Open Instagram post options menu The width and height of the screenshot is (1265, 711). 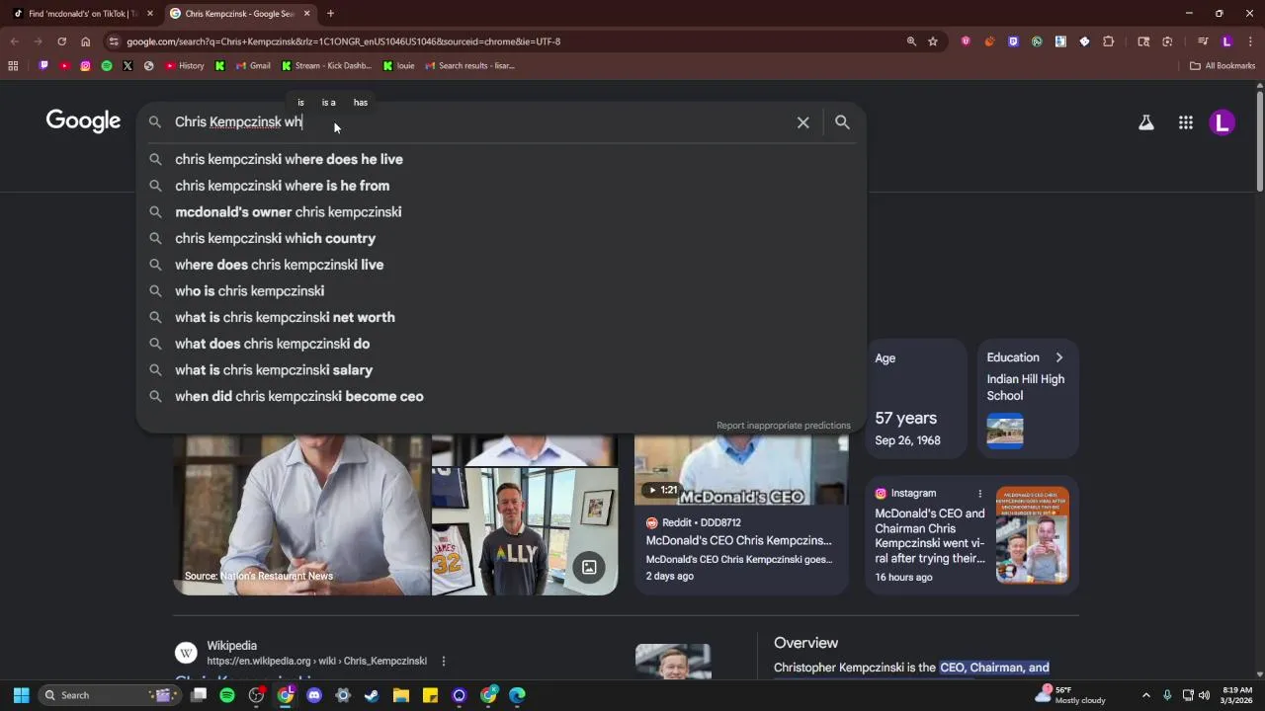980,494
